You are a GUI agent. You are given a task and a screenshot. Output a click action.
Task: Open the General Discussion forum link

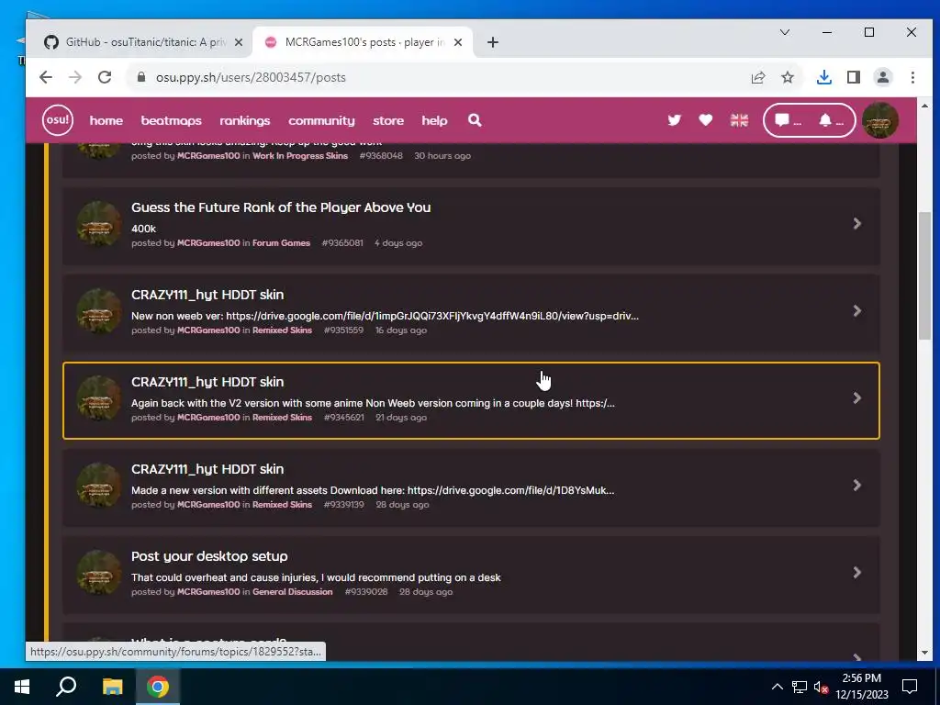point(293,592)
